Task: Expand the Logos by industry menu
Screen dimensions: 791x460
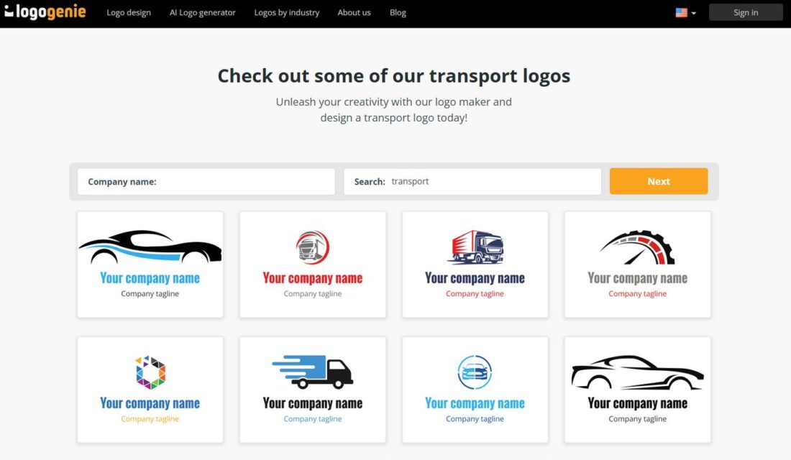Action: click(286, 12)
